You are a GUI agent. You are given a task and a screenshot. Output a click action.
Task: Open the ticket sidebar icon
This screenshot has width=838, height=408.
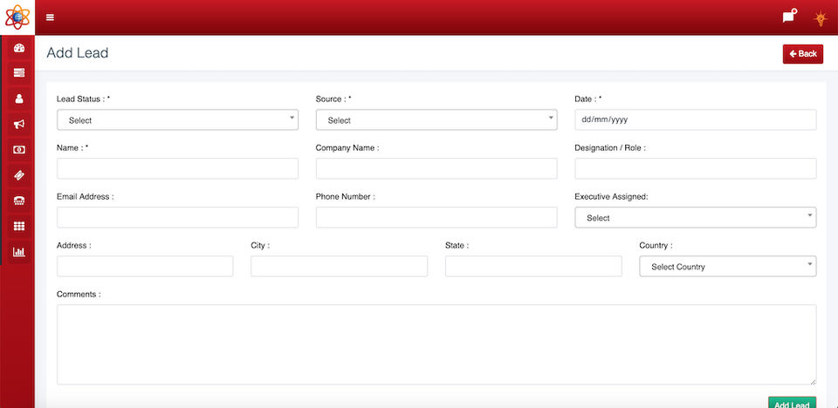(19, 175)
